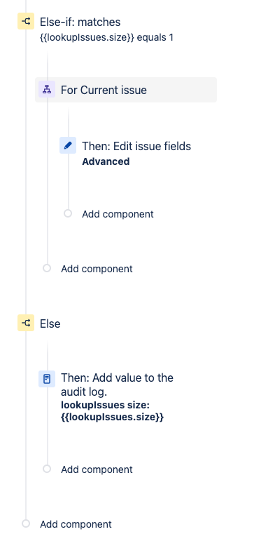Viewport: 254px width, 534px height.
Task: Select the Else condition block
Action: pyautogui.click(x=50, y=323)
